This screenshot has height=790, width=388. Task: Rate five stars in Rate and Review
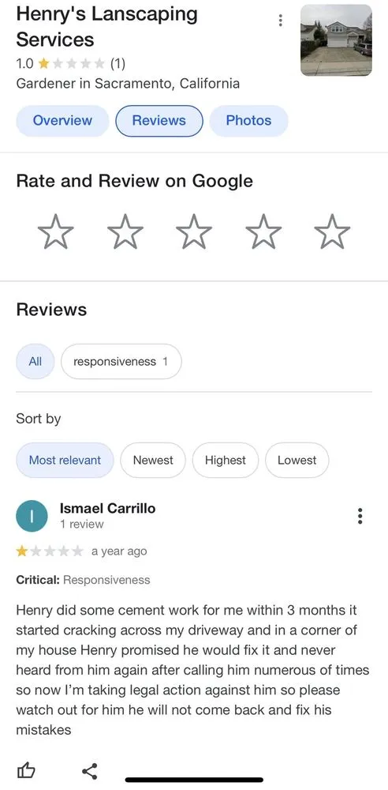tap(332, 231)
